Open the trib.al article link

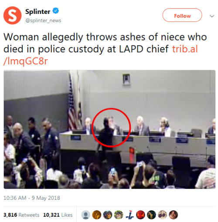[x=101, y=55]
